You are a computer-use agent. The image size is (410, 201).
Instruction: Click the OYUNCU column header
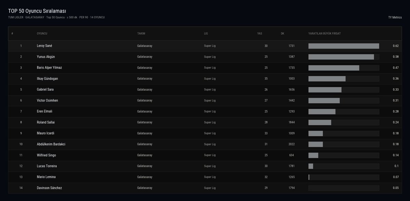pyautogui.click(x=42, y=33)
